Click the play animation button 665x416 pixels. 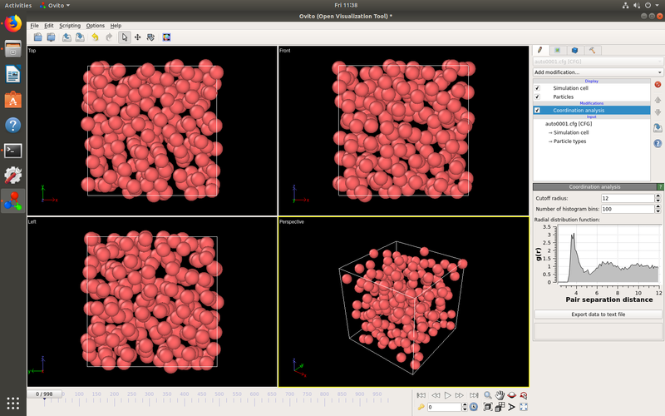[x=447, y=395]
